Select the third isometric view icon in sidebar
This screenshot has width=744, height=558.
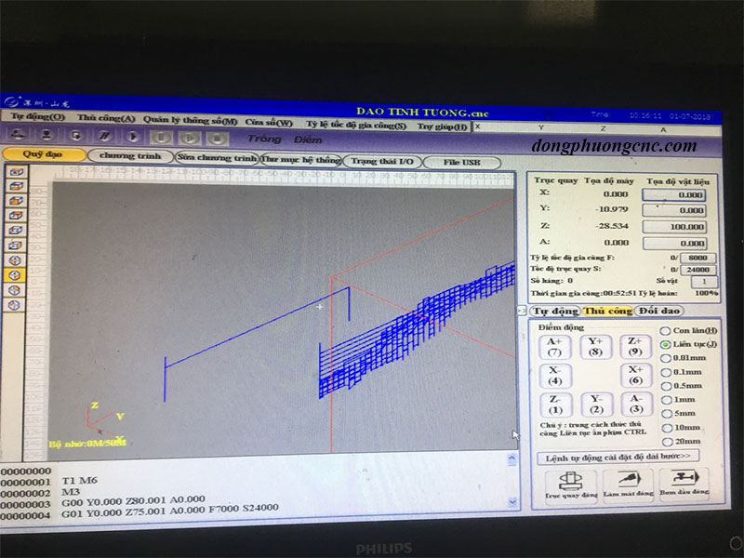point(15,290)
